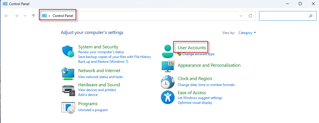Minimize the Control Panel window
This screenshot has height=123, width=319.
coord(287,4)
